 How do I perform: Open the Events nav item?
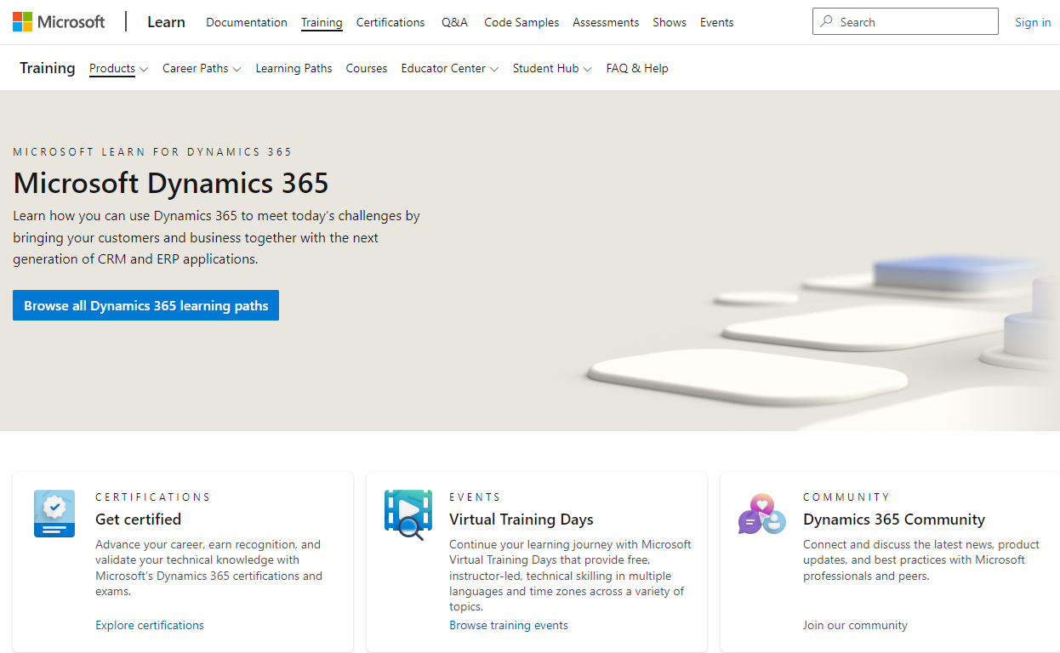pos(717,23)
